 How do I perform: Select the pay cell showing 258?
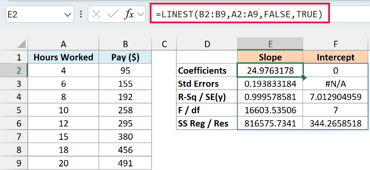[x=125, y=110]
